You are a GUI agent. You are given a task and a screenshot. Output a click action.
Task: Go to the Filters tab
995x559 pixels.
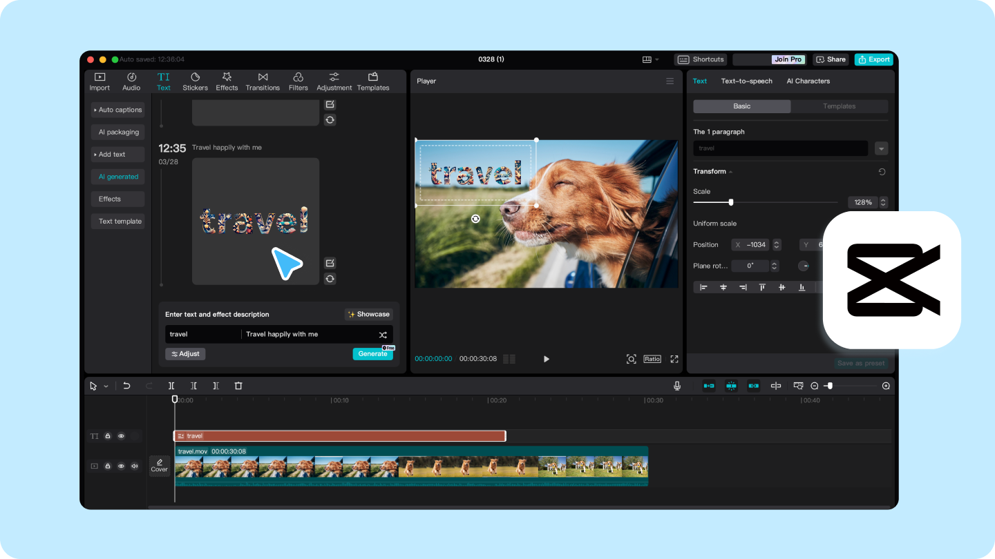298,81
